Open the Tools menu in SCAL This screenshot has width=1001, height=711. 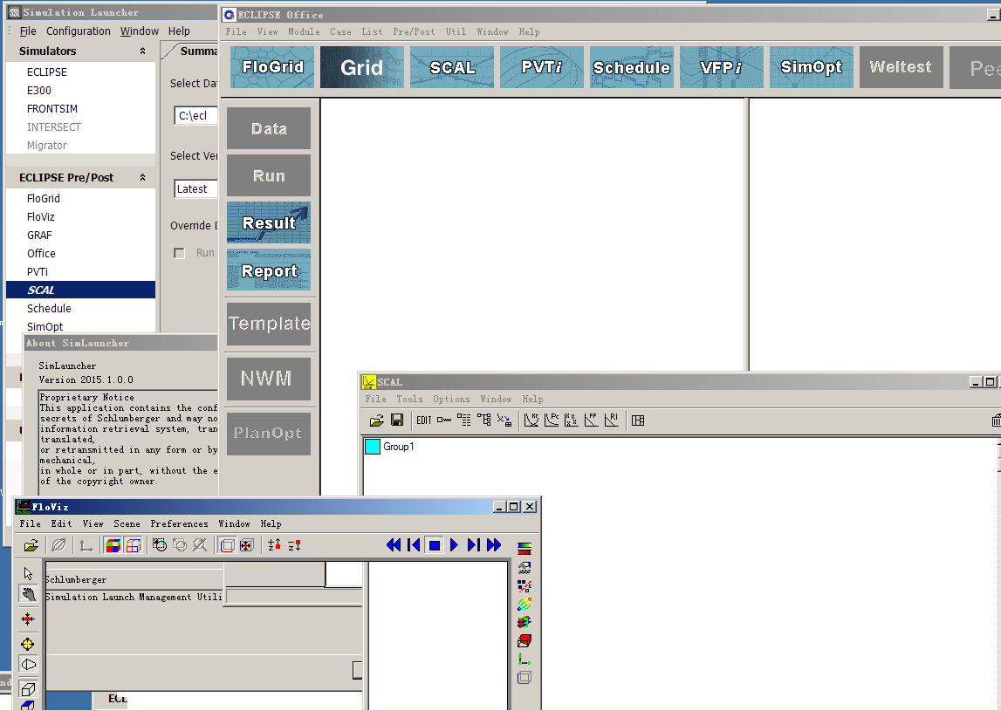pos(409,399)
